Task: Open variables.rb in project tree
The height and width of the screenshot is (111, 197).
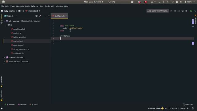Action: [18, 53]
